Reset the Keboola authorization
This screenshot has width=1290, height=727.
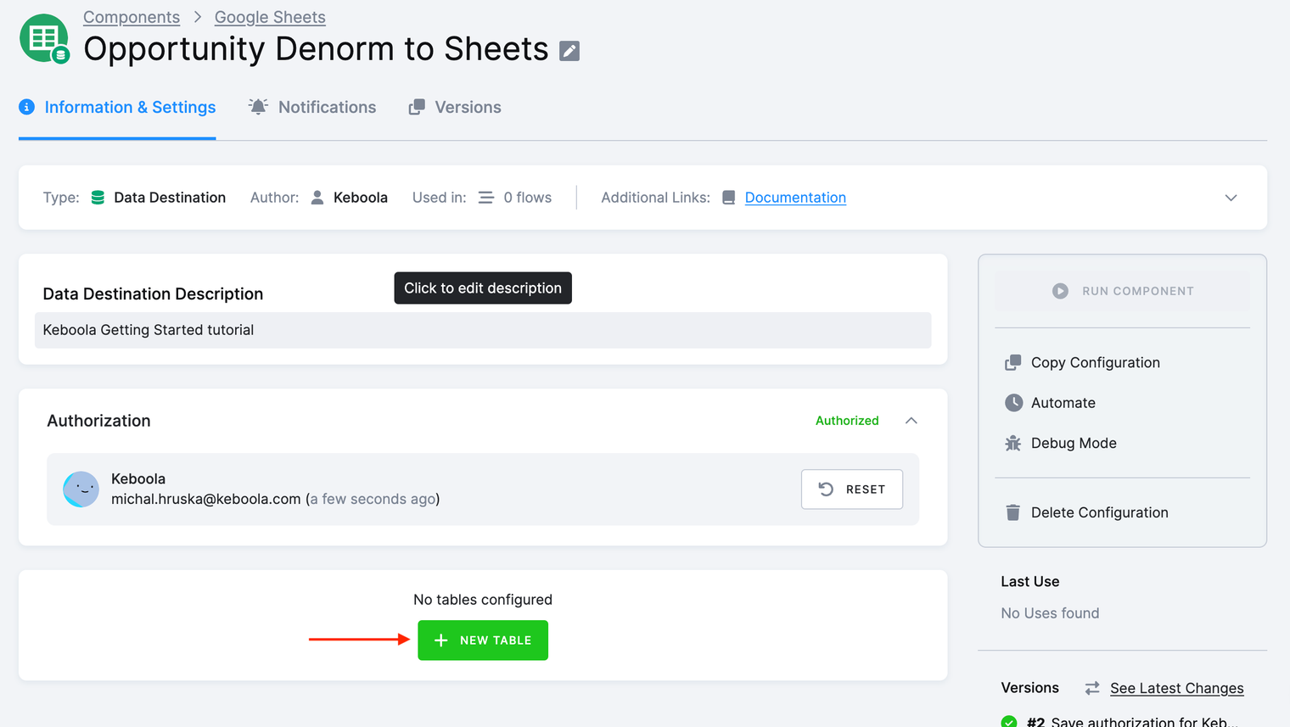(852, 489)
